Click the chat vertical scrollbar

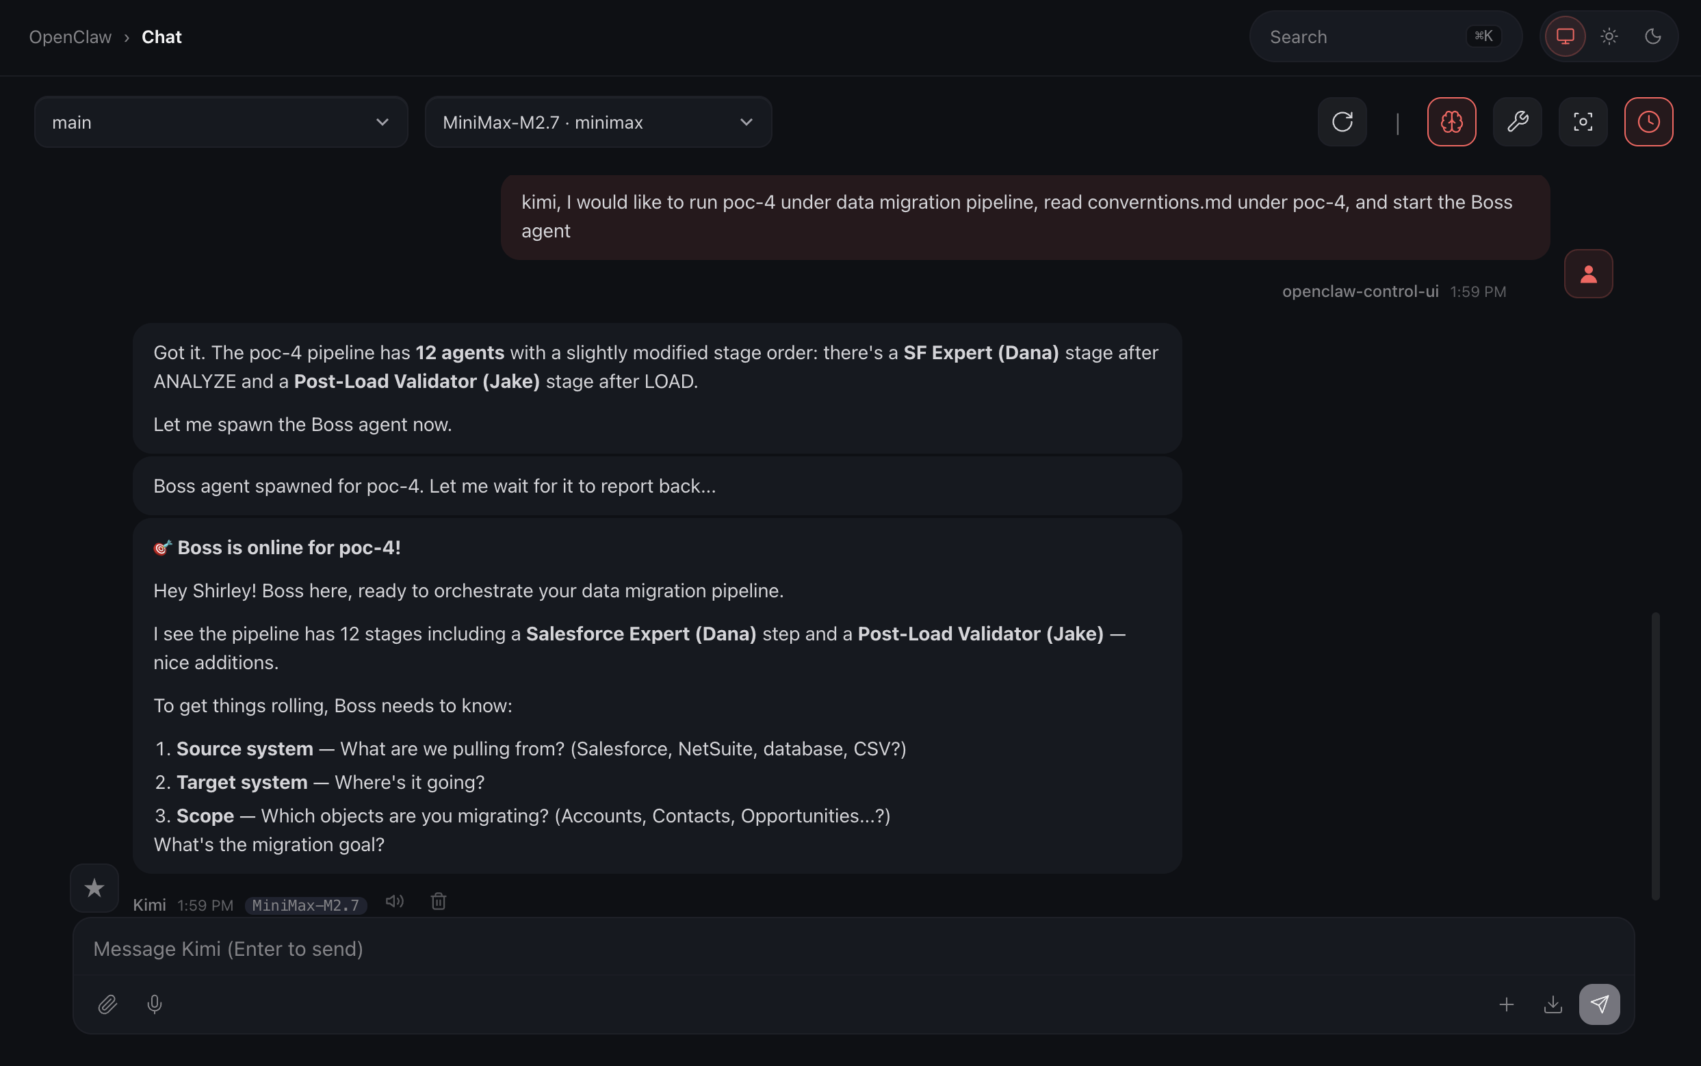(x=1654, y=756)
